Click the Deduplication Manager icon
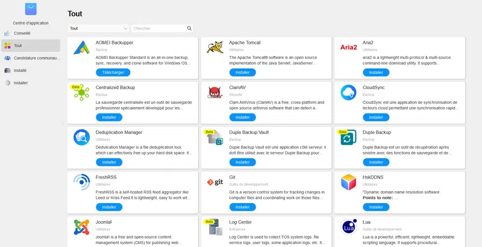482x247 pixels. tap(81, 137)
